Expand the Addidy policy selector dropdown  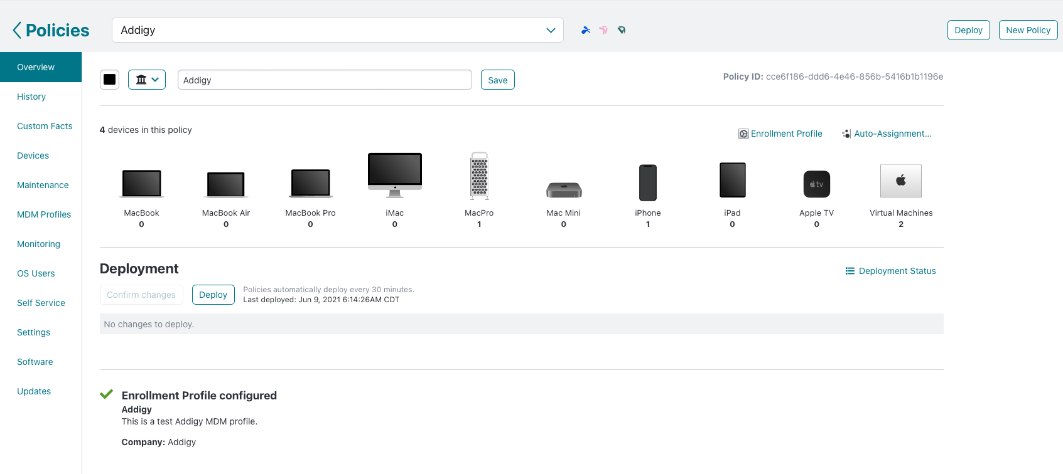[x=551, y=30]
